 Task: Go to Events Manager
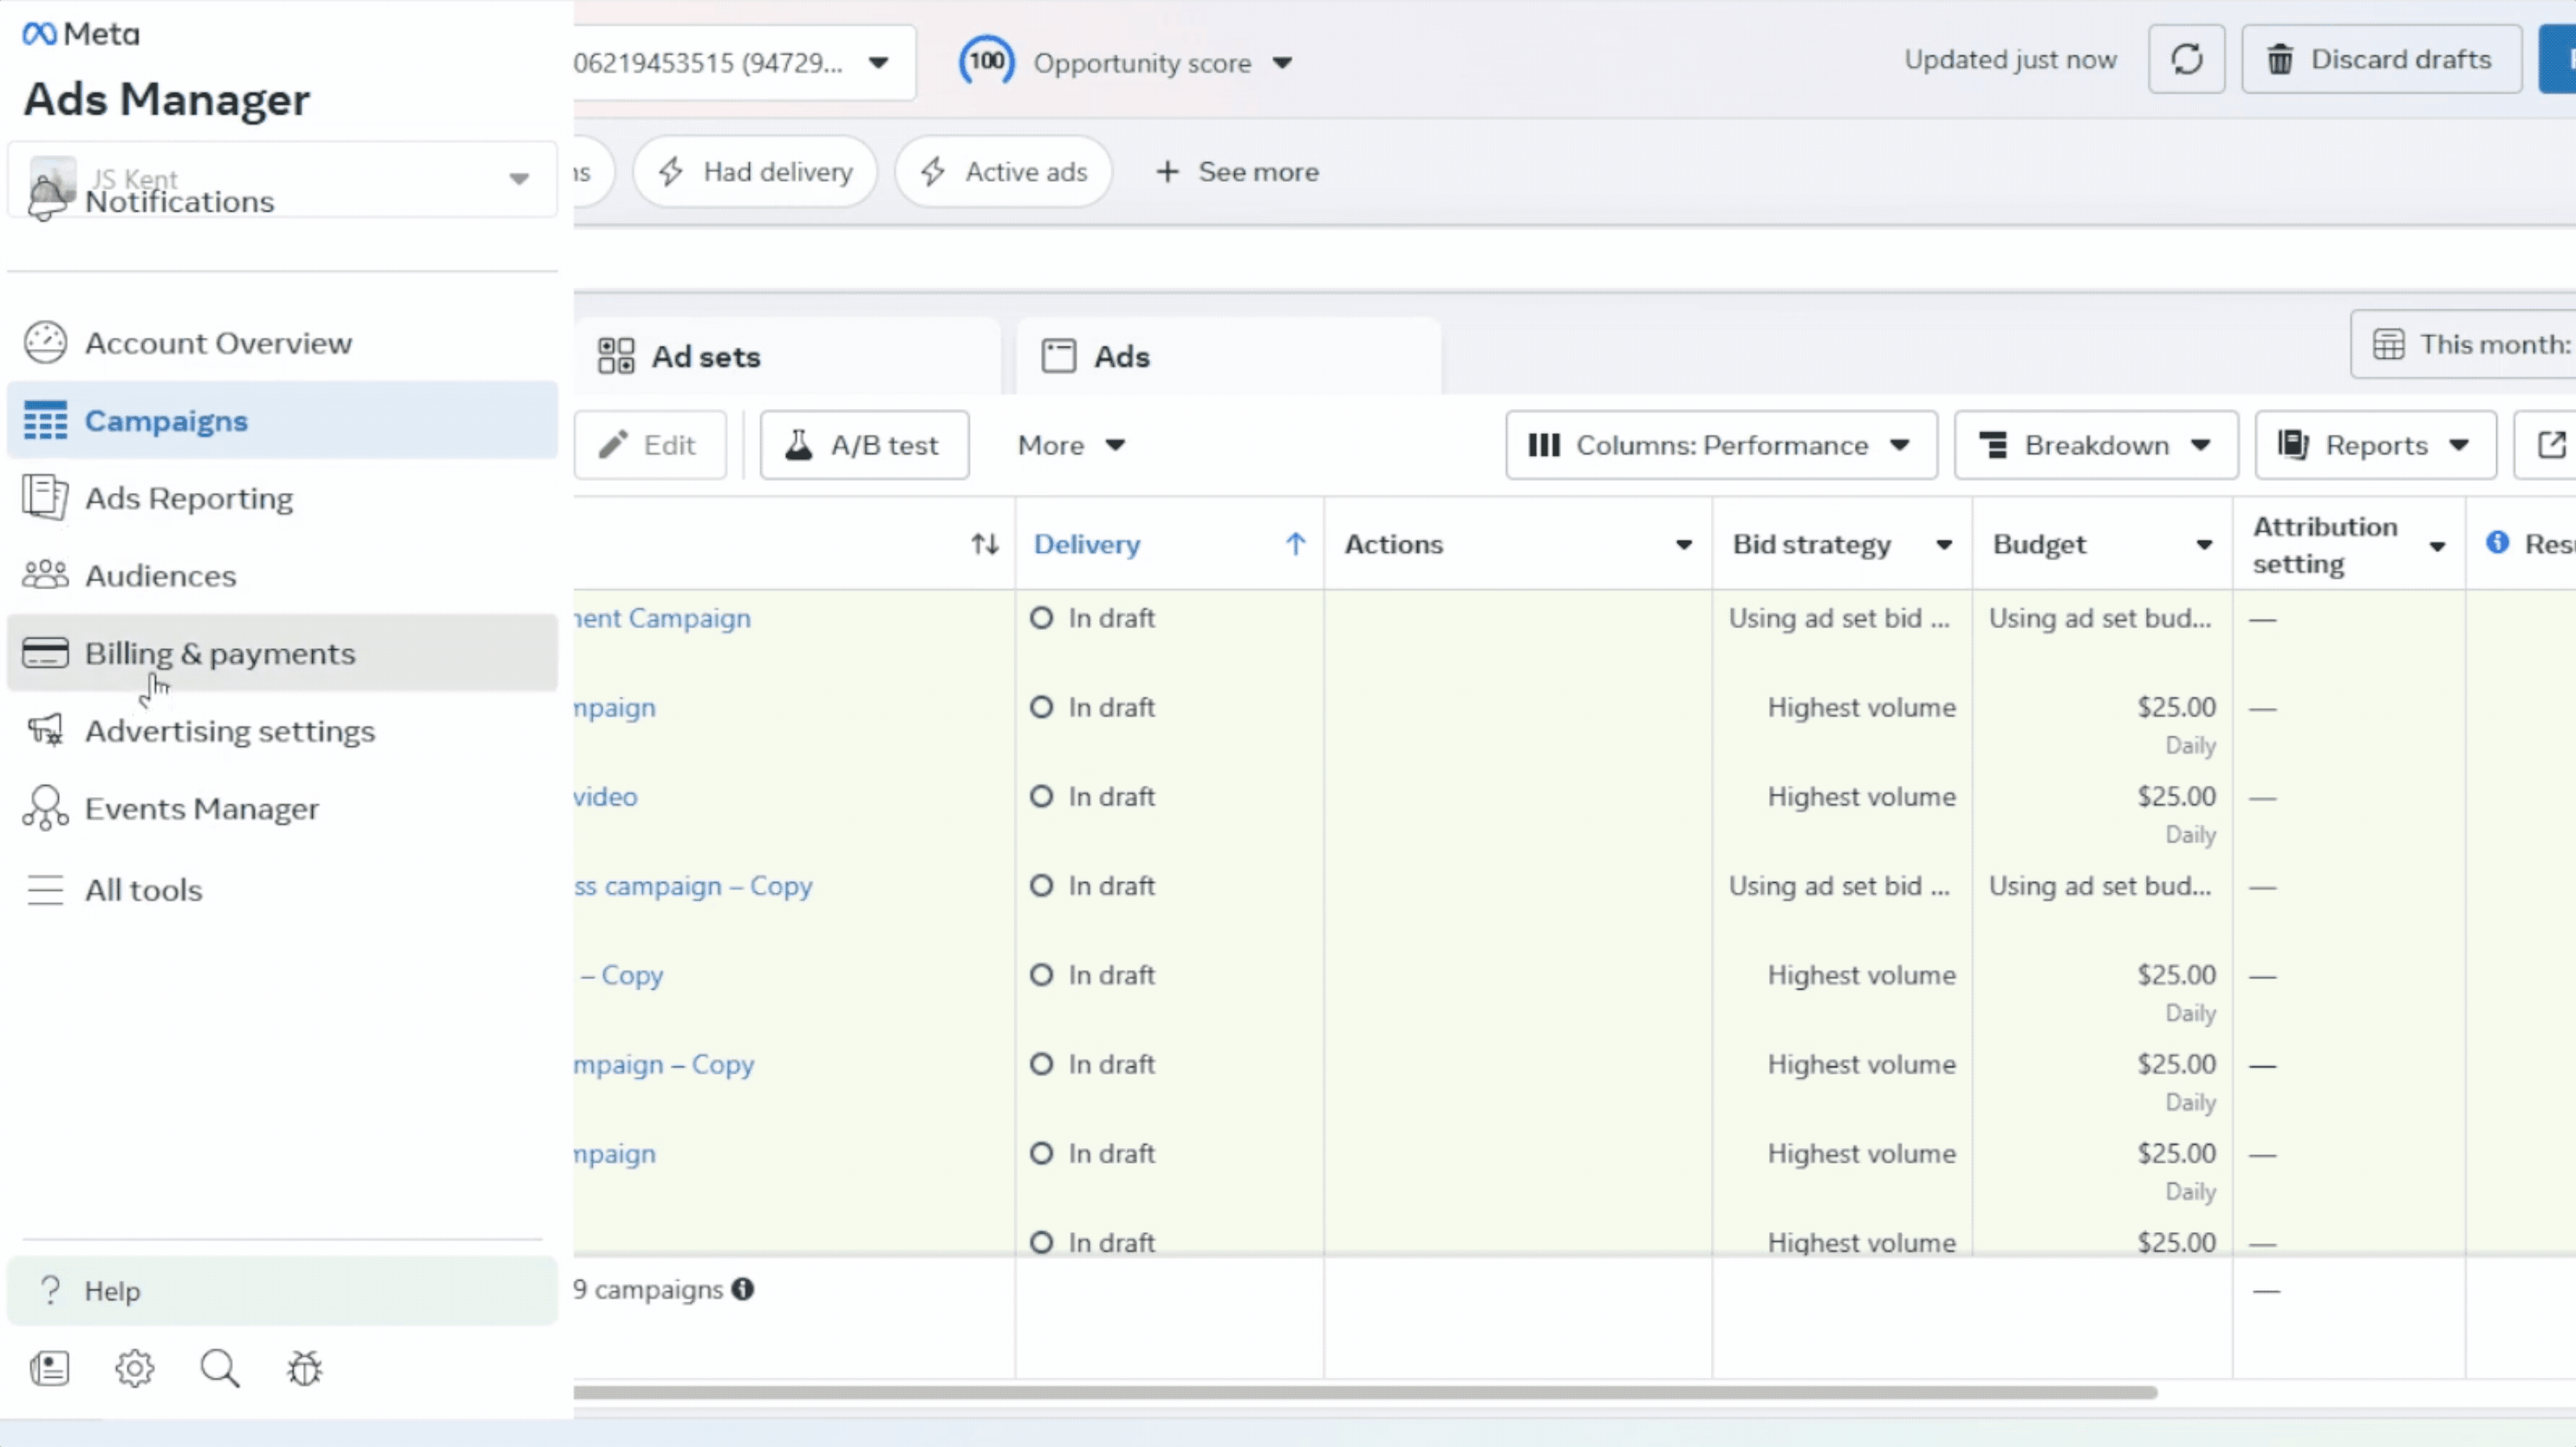pyautogui.click(x=202, y=808)
